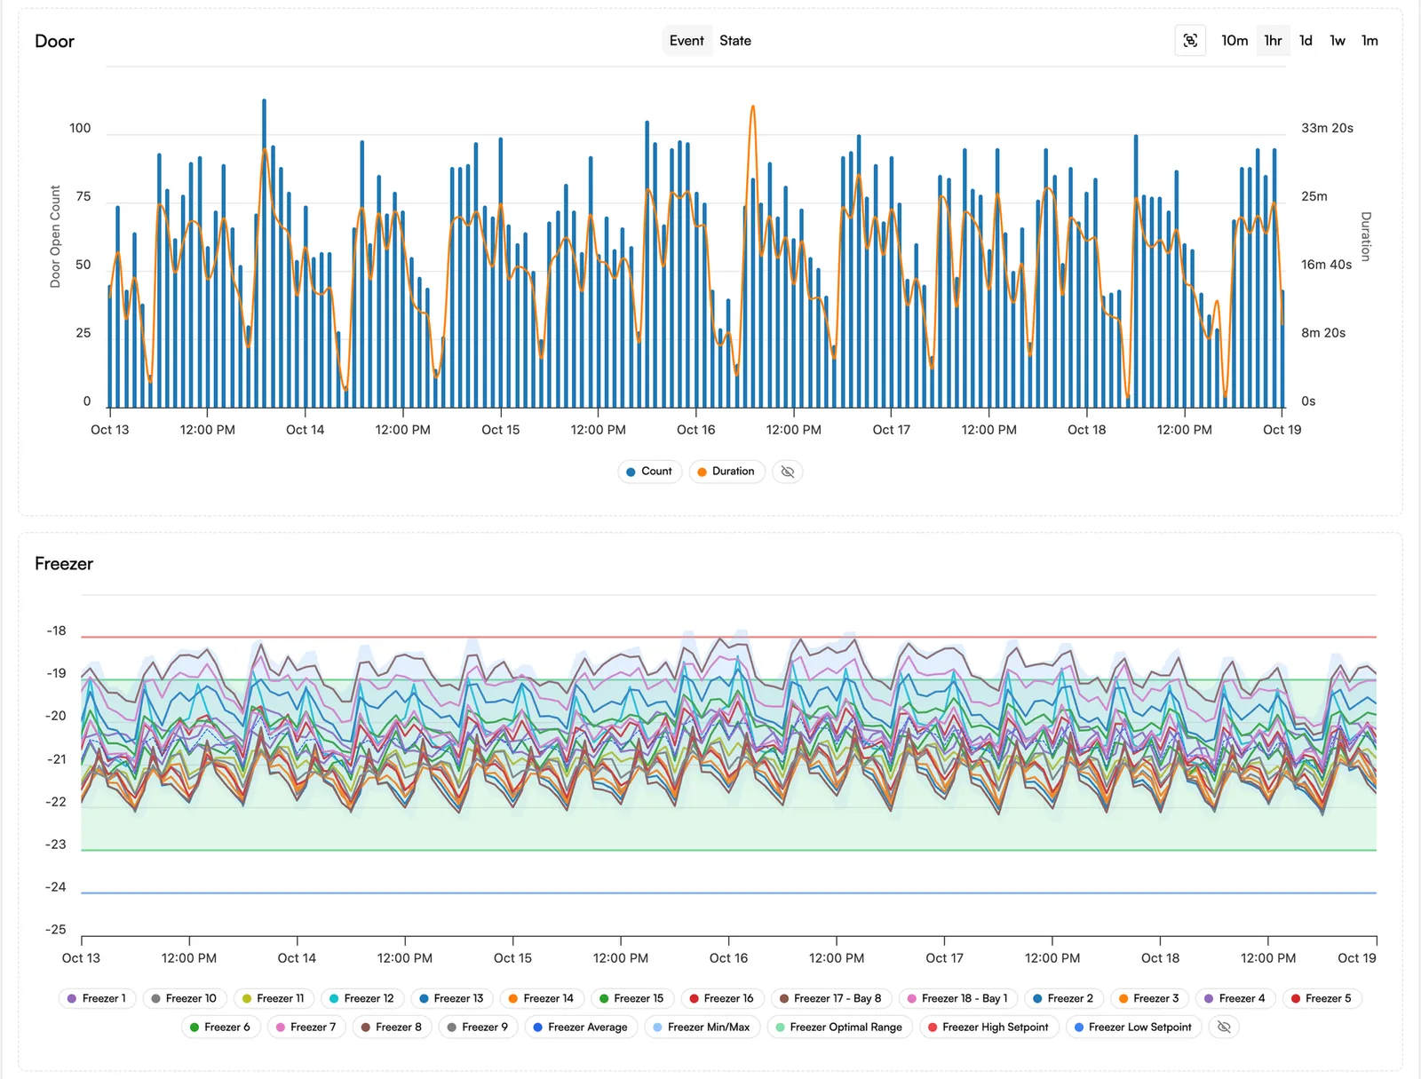Hide the Freezer 6 line
The image size is (1421, 1079).
pyautogui.click(x=220, y=1027)
